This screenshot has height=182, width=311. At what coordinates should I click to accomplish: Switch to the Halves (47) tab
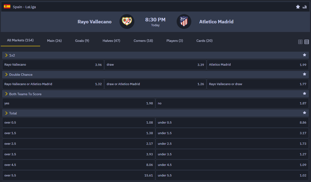coord(111,41)
